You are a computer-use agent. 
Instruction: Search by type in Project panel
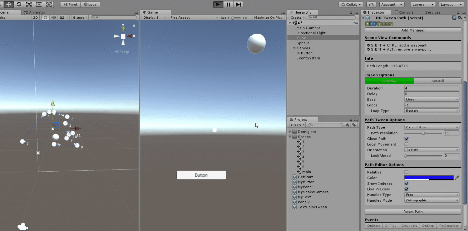coord(347,125)
